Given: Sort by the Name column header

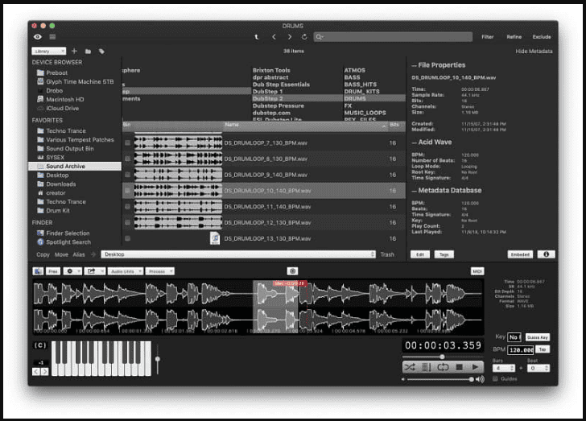Looking at the screenshot, I should [305, 125].
